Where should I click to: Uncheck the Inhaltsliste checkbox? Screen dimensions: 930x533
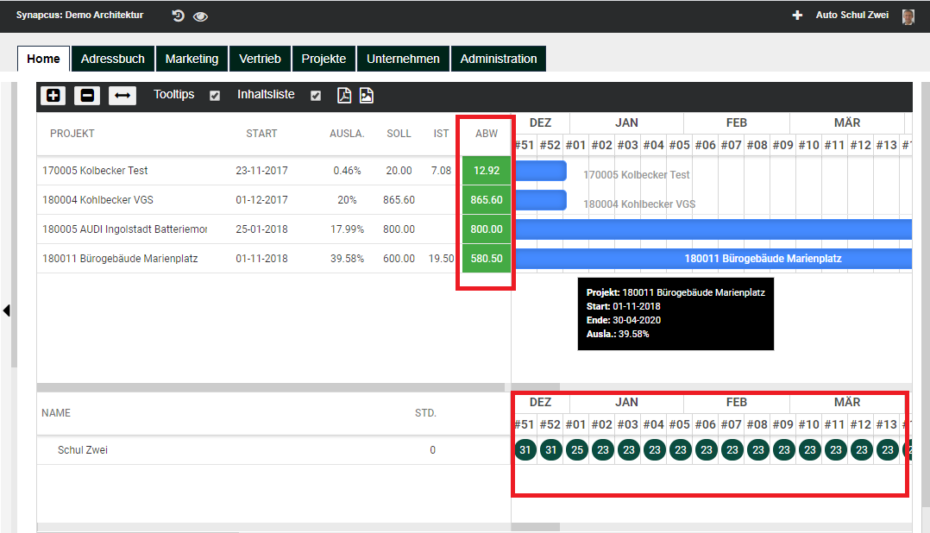pyautogui.click(x=316, y=96)
